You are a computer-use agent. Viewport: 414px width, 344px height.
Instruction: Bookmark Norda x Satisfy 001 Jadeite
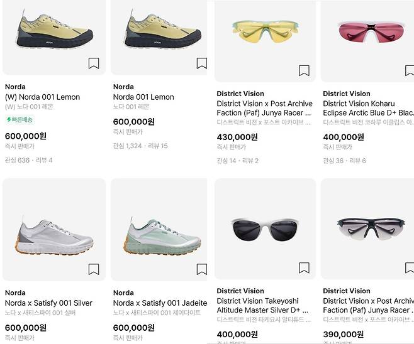click(x=202, y=269)
